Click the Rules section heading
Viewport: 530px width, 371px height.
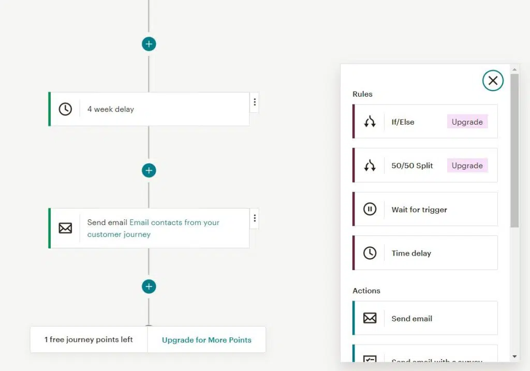click(362, 94)
